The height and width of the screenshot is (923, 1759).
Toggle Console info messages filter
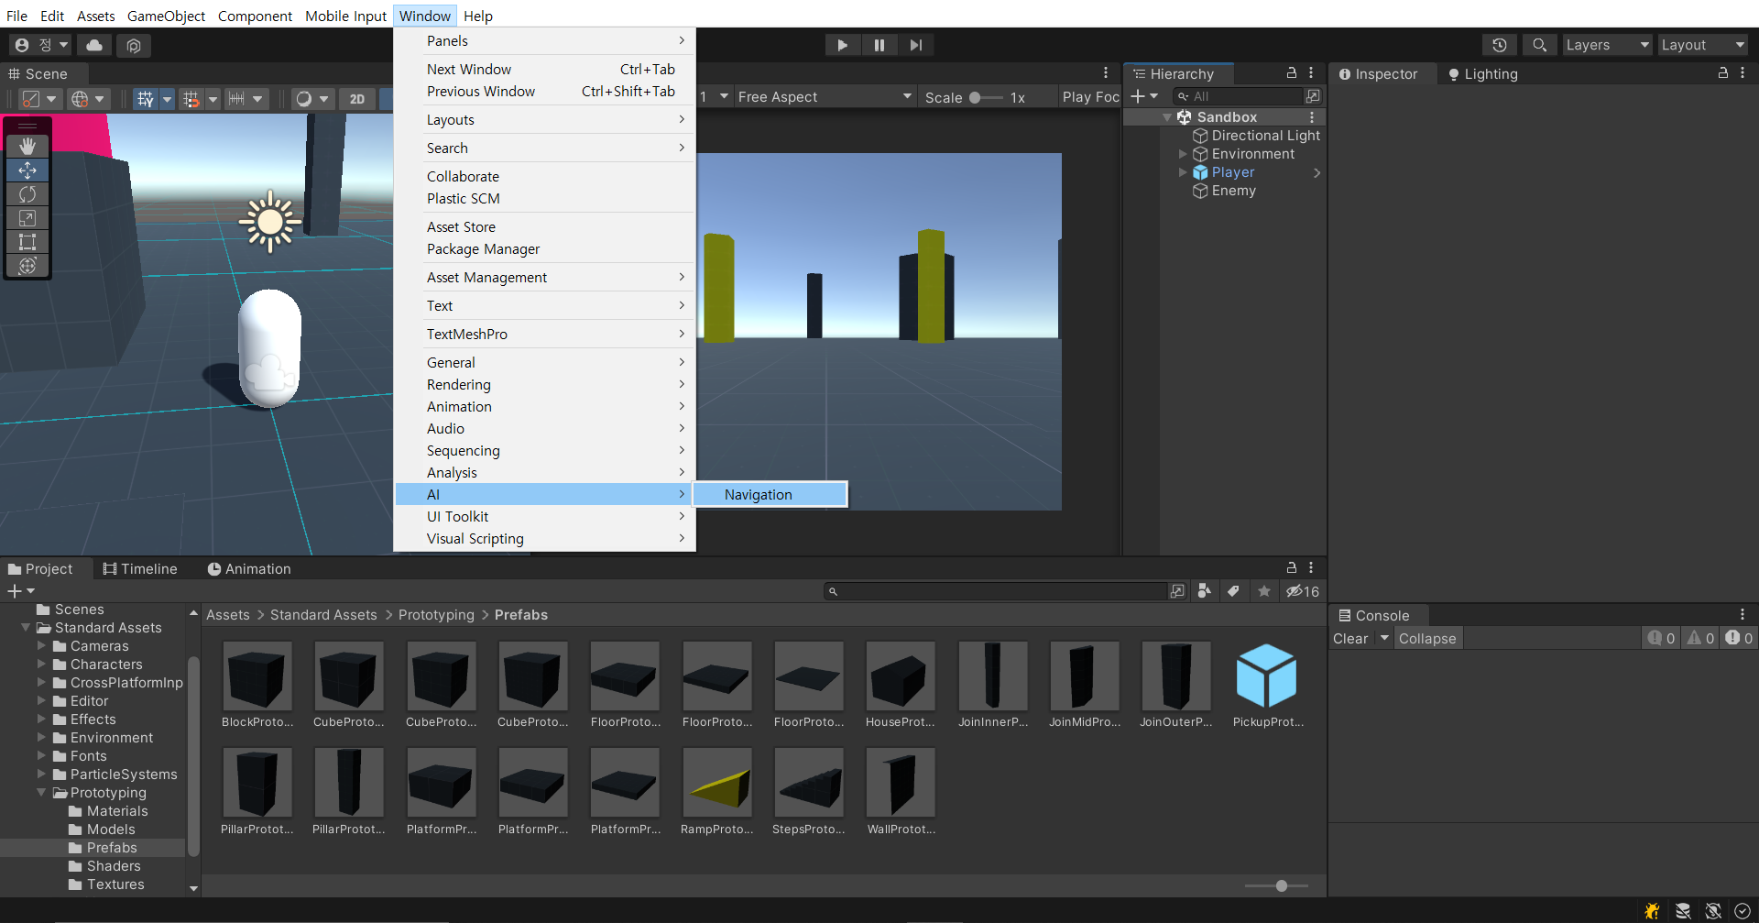click(x=1661, y=639)
